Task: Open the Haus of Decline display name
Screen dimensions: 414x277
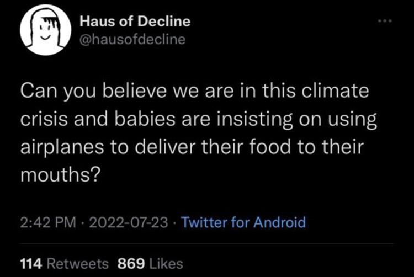Action: click(x=135, y=22)
